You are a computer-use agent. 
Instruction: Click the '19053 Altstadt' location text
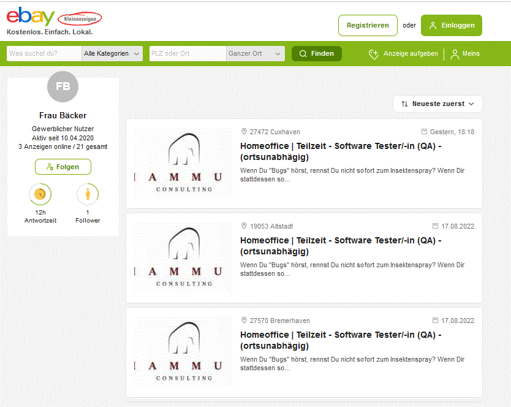pyautogui.click(x=271, y=226)
